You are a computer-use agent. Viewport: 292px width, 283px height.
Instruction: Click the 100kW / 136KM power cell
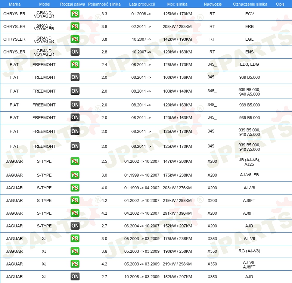(177, 77)
